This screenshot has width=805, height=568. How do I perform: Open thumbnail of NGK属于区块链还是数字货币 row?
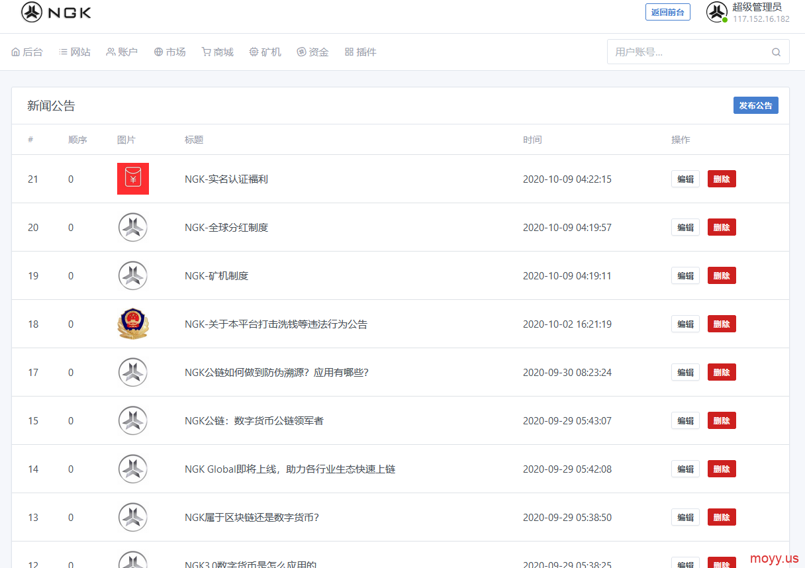click(133, 517)
